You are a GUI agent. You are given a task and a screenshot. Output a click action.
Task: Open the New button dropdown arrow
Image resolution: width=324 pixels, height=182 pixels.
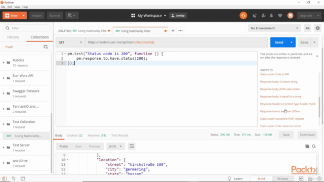pyautogui.click(x=24, y=16)
